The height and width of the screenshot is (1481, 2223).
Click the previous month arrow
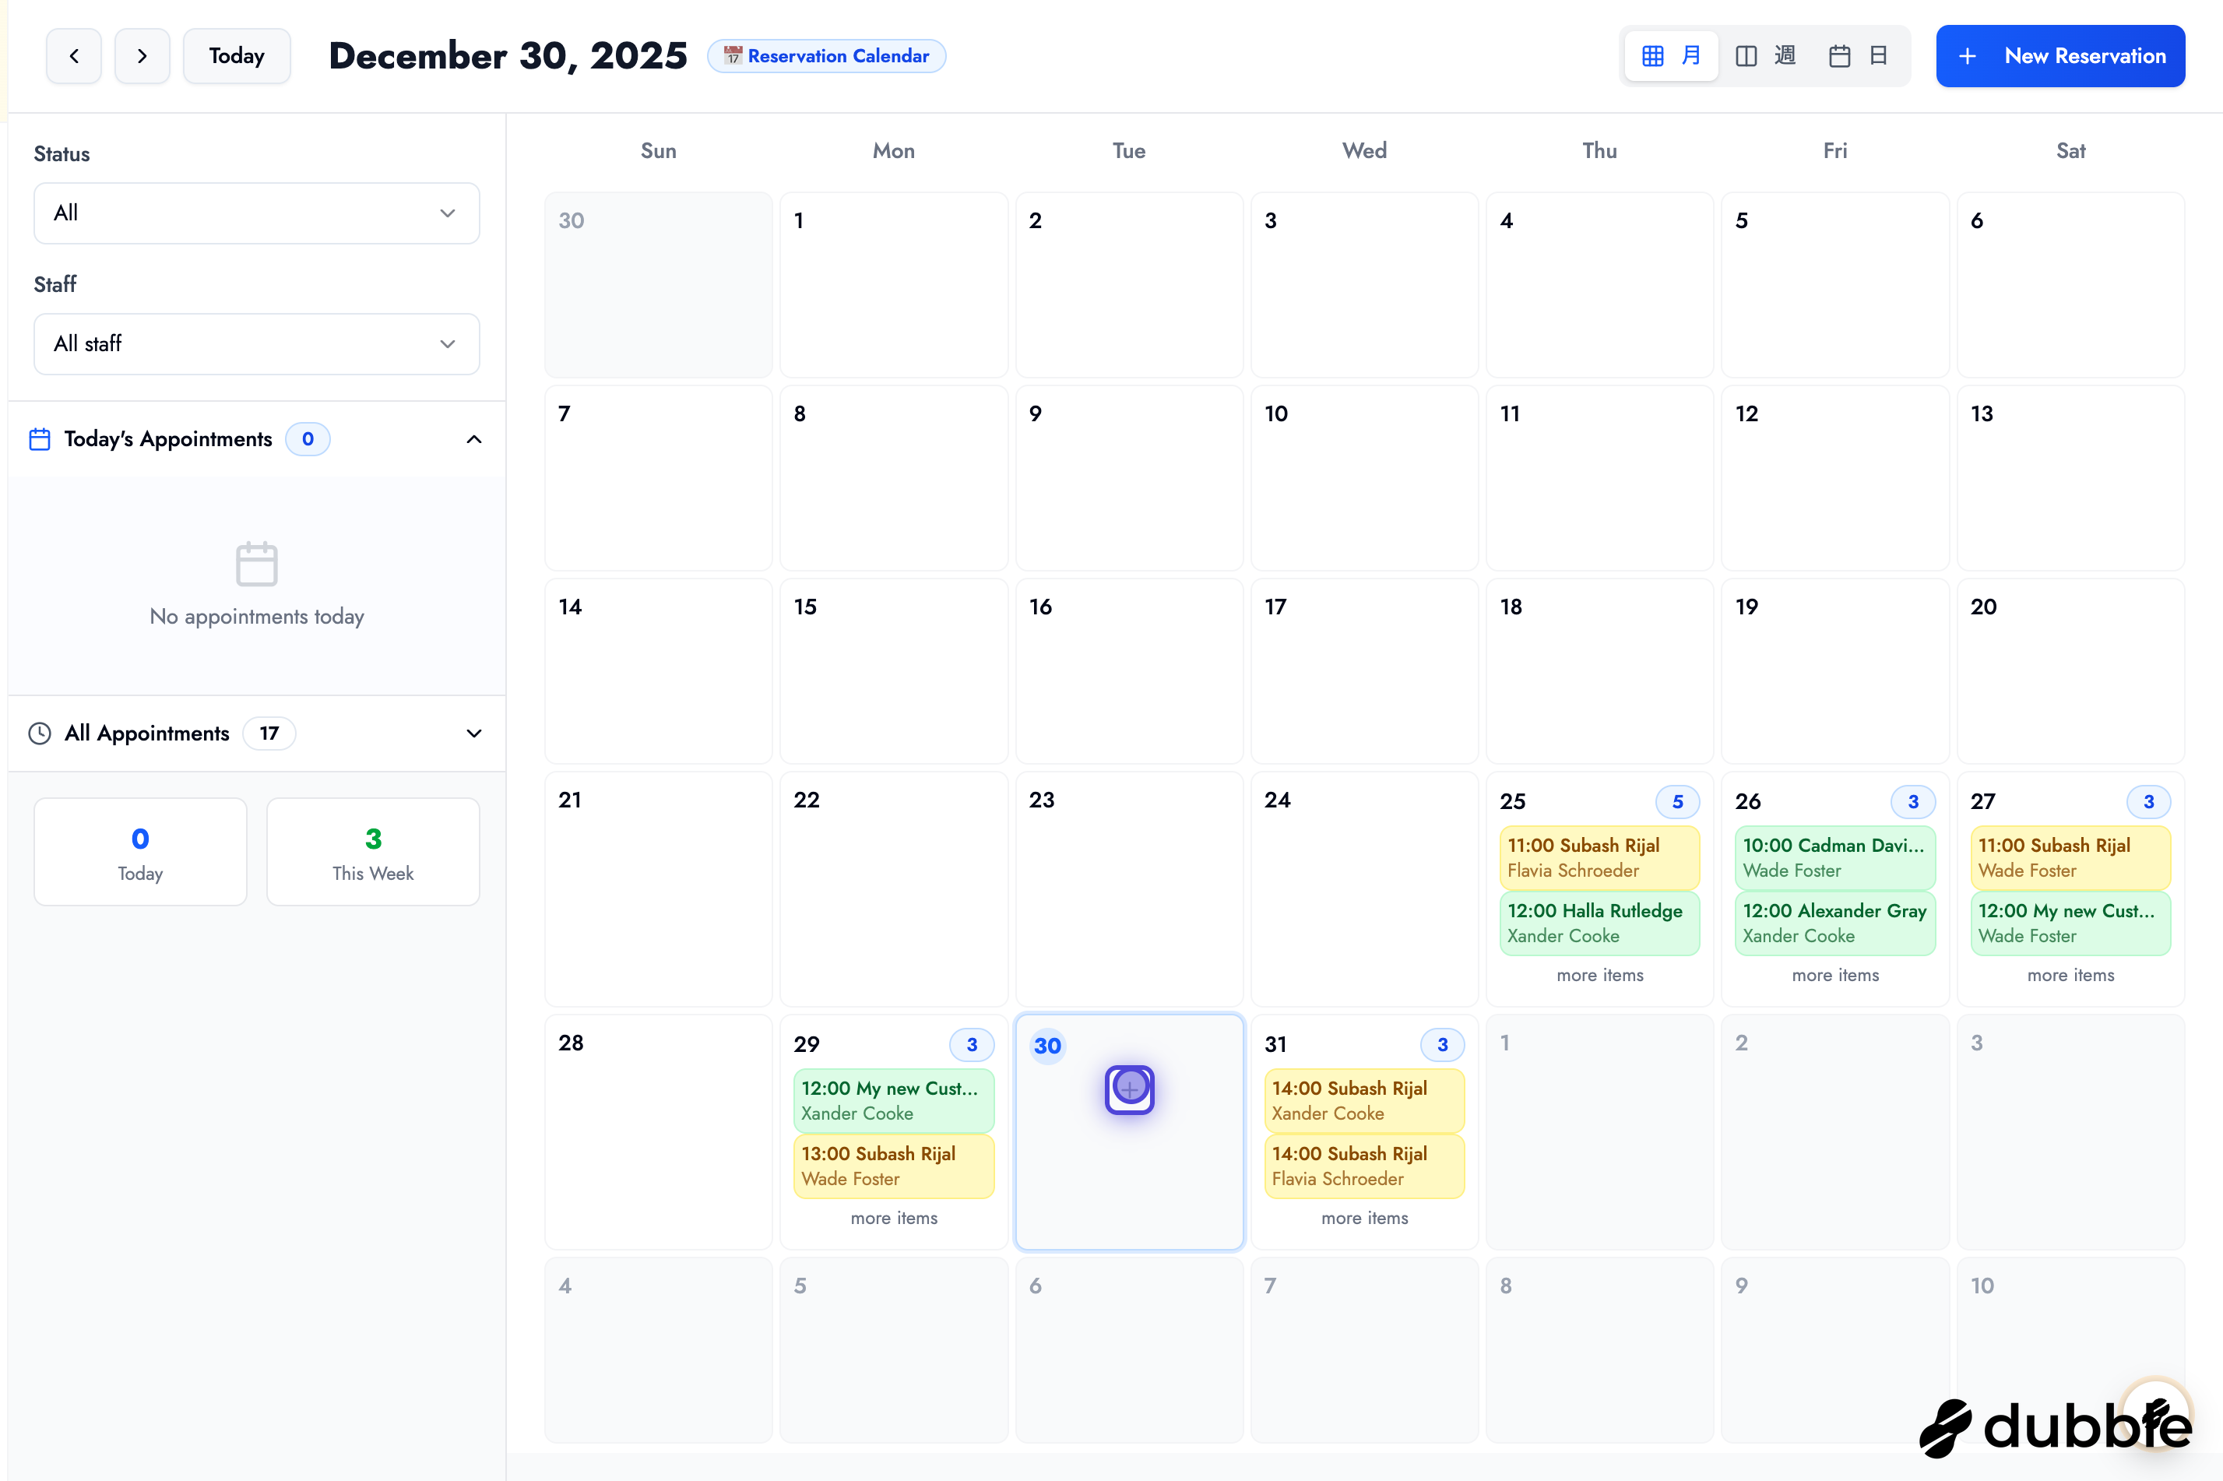click(x=74, y=56)
